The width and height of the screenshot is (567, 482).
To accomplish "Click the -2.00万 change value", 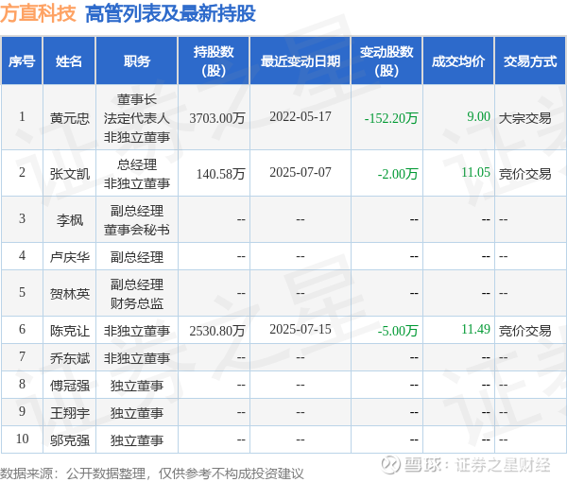I will [x=398, y=174].
